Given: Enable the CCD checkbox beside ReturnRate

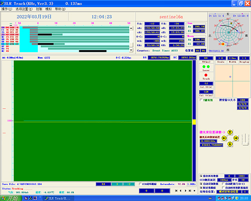Looking at the screenshot, I should coord(140,184).
